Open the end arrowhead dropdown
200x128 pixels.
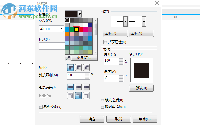pyautogui.click(x=144, y=22)
